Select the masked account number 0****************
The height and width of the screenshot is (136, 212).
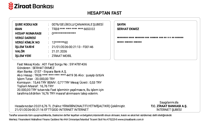[x=64, y=33]
